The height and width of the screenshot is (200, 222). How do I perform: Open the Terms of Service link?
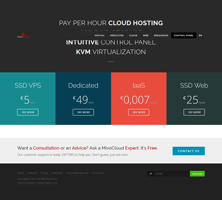[26, 183]
